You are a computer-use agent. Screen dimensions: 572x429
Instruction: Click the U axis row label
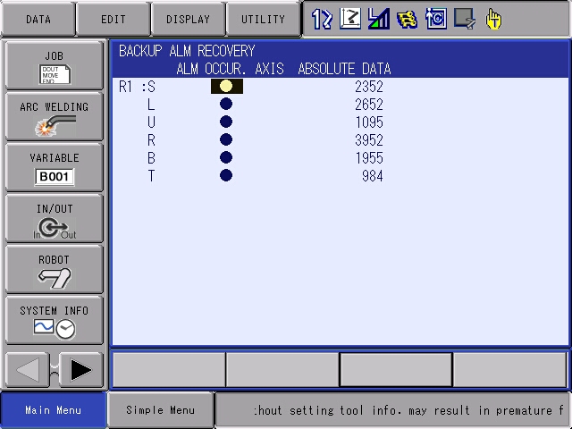click(151, 122)
